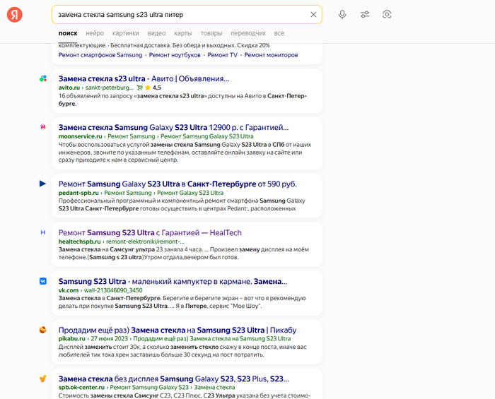Viewport: 495px width, 399px height.
Task: Open Ремонт мониторов sitelink
Action: (x=271, y=55)
